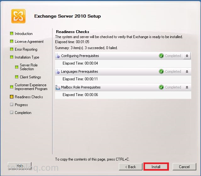
Task: Select Customer Experience Improvement Program step
Action: 31,87
